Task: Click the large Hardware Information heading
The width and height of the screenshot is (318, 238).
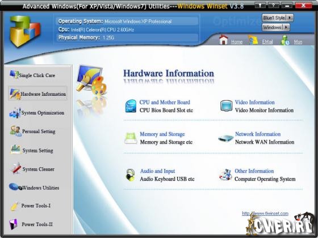Action: coord(169,73)
